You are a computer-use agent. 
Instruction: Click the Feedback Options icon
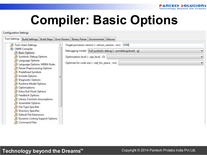click(16, 95)
